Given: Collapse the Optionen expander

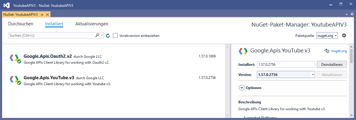Looking at the screenshot, I should pyautogui.click(x=242, y=88).
